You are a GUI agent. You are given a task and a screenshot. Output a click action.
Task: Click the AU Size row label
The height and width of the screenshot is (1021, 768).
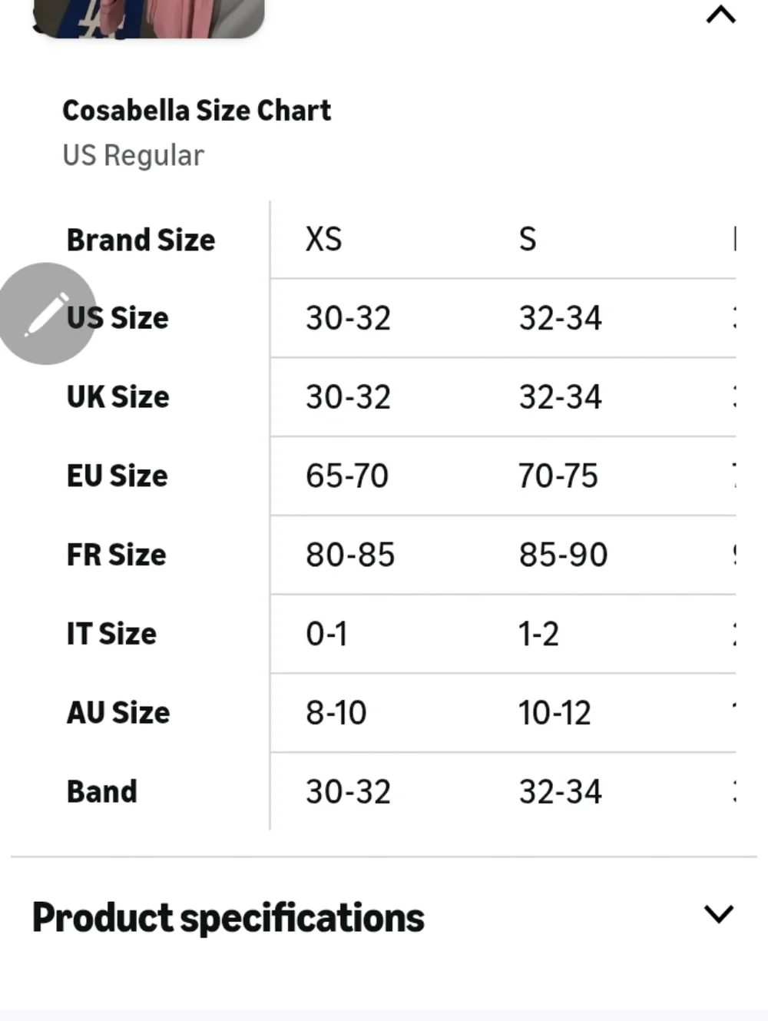(x=118, y=713)
